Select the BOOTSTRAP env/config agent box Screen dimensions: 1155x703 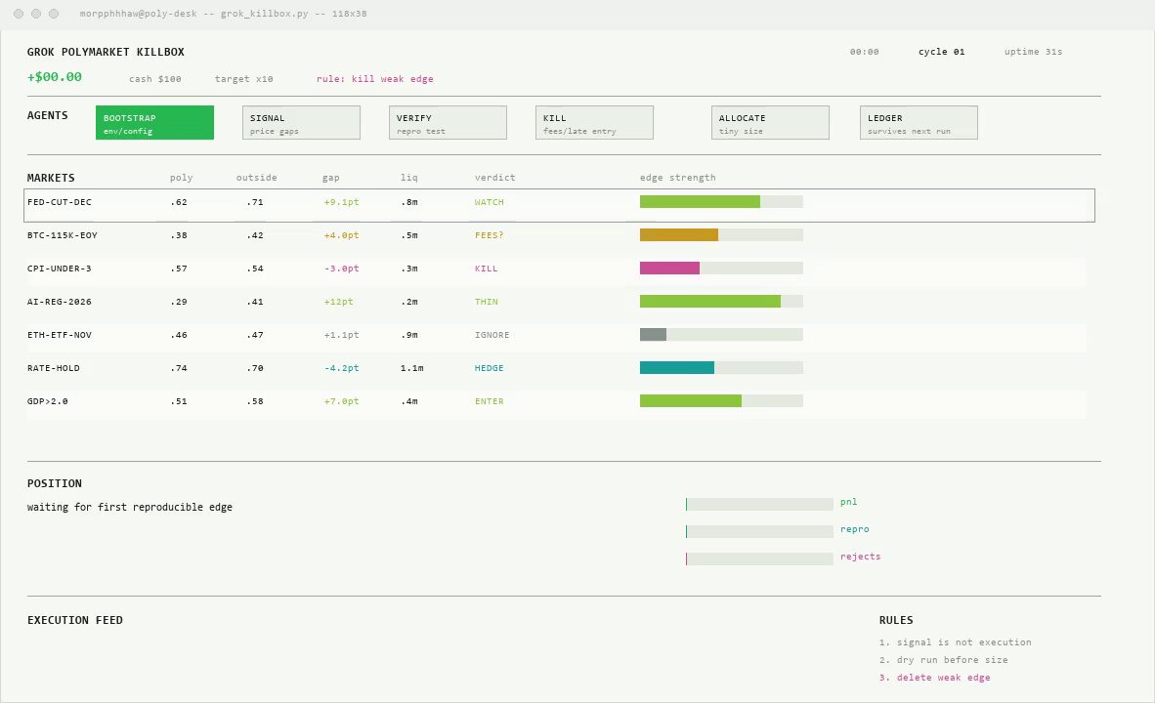coord(154,122)
